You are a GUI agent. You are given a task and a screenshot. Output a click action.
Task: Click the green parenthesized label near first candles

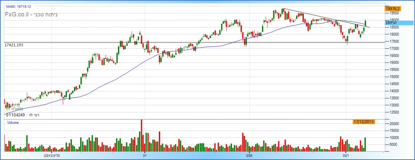[17, 109]
